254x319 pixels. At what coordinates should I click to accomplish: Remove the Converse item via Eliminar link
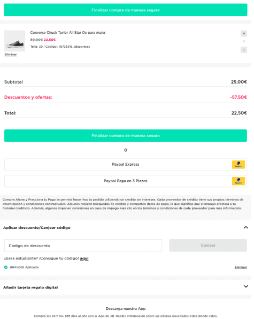tap(11, 55)
